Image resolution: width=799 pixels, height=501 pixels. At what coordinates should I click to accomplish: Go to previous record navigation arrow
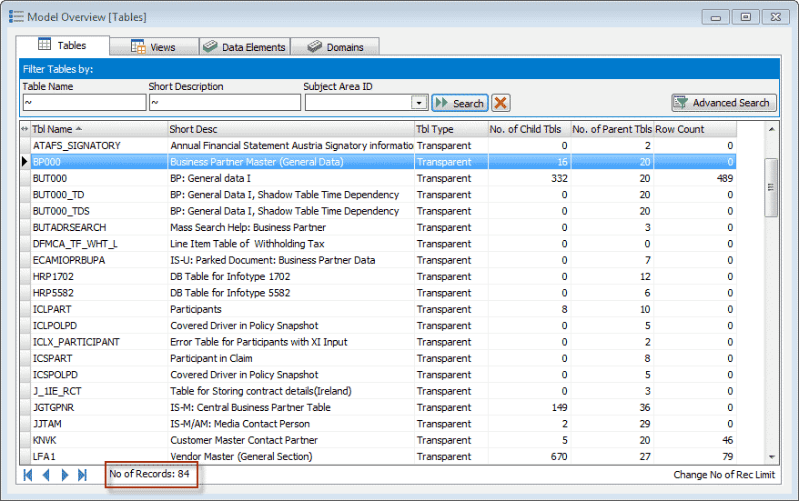(46, 475)
